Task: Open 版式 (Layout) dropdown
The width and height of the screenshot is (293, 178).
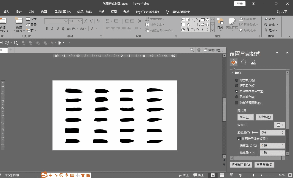Action: click(32, 19)
